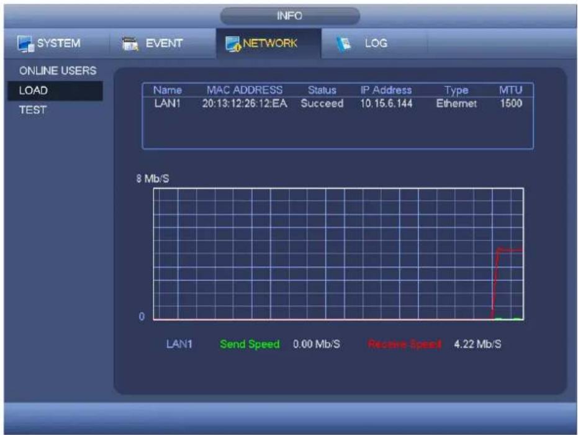The image size is (578, 435).
Task: Click the EVENT tab calendar icon
Action: coord(130,44)
